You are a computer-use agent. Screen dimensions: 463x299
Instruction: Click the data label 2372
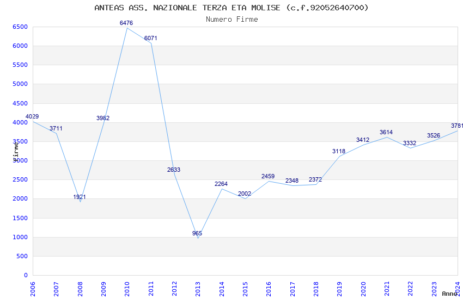(x=315, y=179)
